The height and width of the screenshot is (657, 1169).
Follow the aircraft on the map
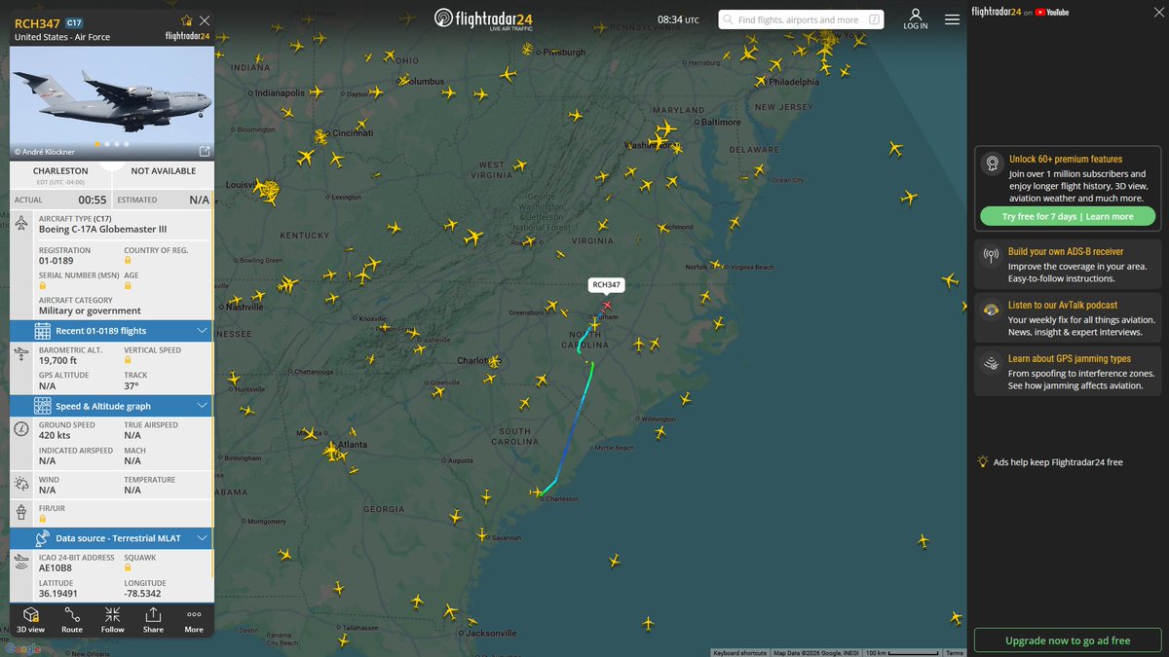112,620
